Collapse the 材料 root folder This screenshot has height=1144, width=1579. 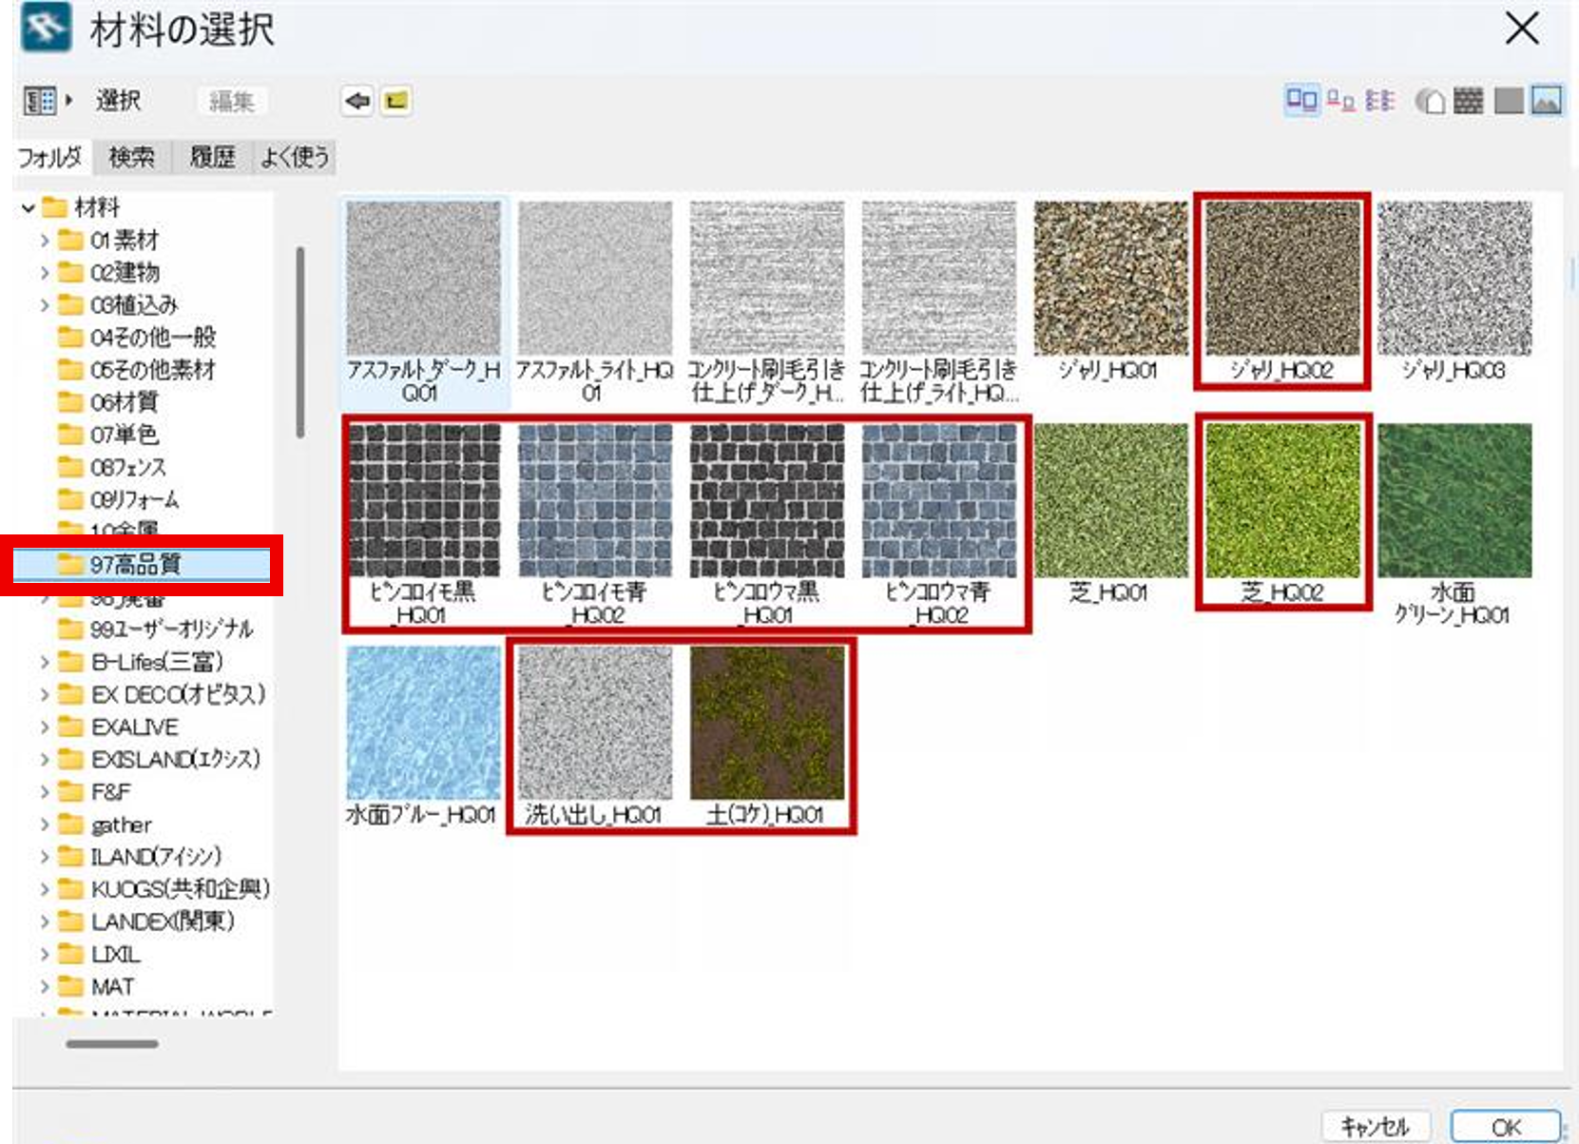[29, 207]
